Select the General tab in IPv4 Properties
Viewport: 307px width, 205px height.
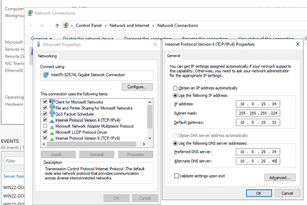point(175,56)
